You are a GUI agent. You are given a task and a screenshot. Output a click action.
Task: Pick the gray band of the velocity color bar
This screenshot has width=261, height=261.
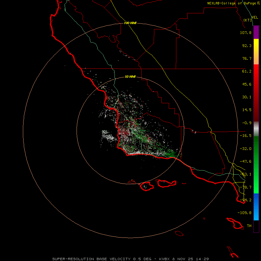point(256,129)
